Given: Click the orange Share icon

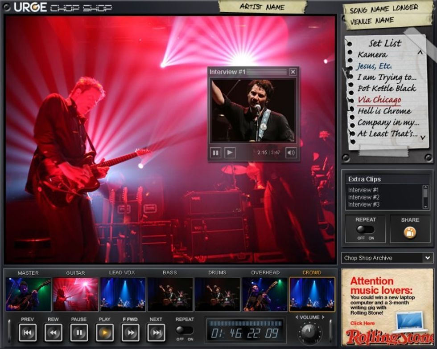Looking at the screenshot, I should (410, 232).
